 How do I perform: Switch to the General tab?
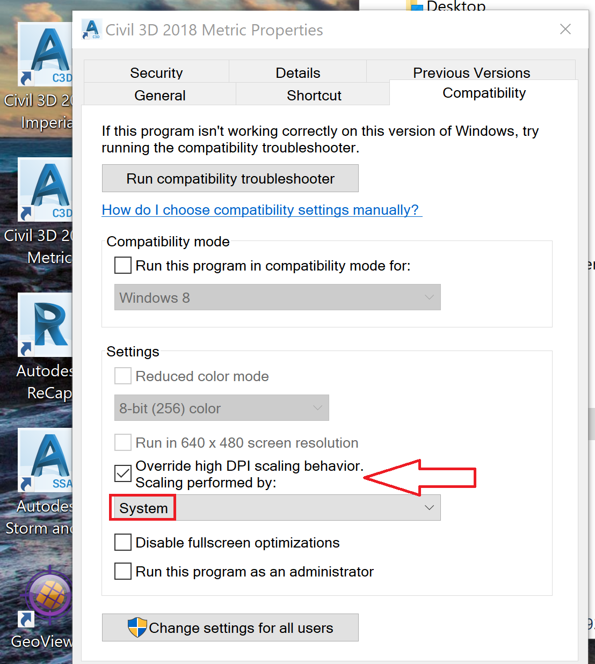[159, 95]
